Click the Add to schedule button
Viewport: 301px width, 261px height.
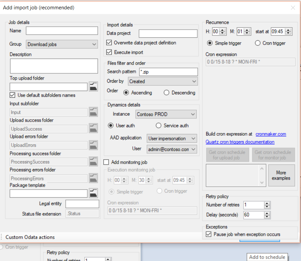pyautogui.click(x=267, y=257)
